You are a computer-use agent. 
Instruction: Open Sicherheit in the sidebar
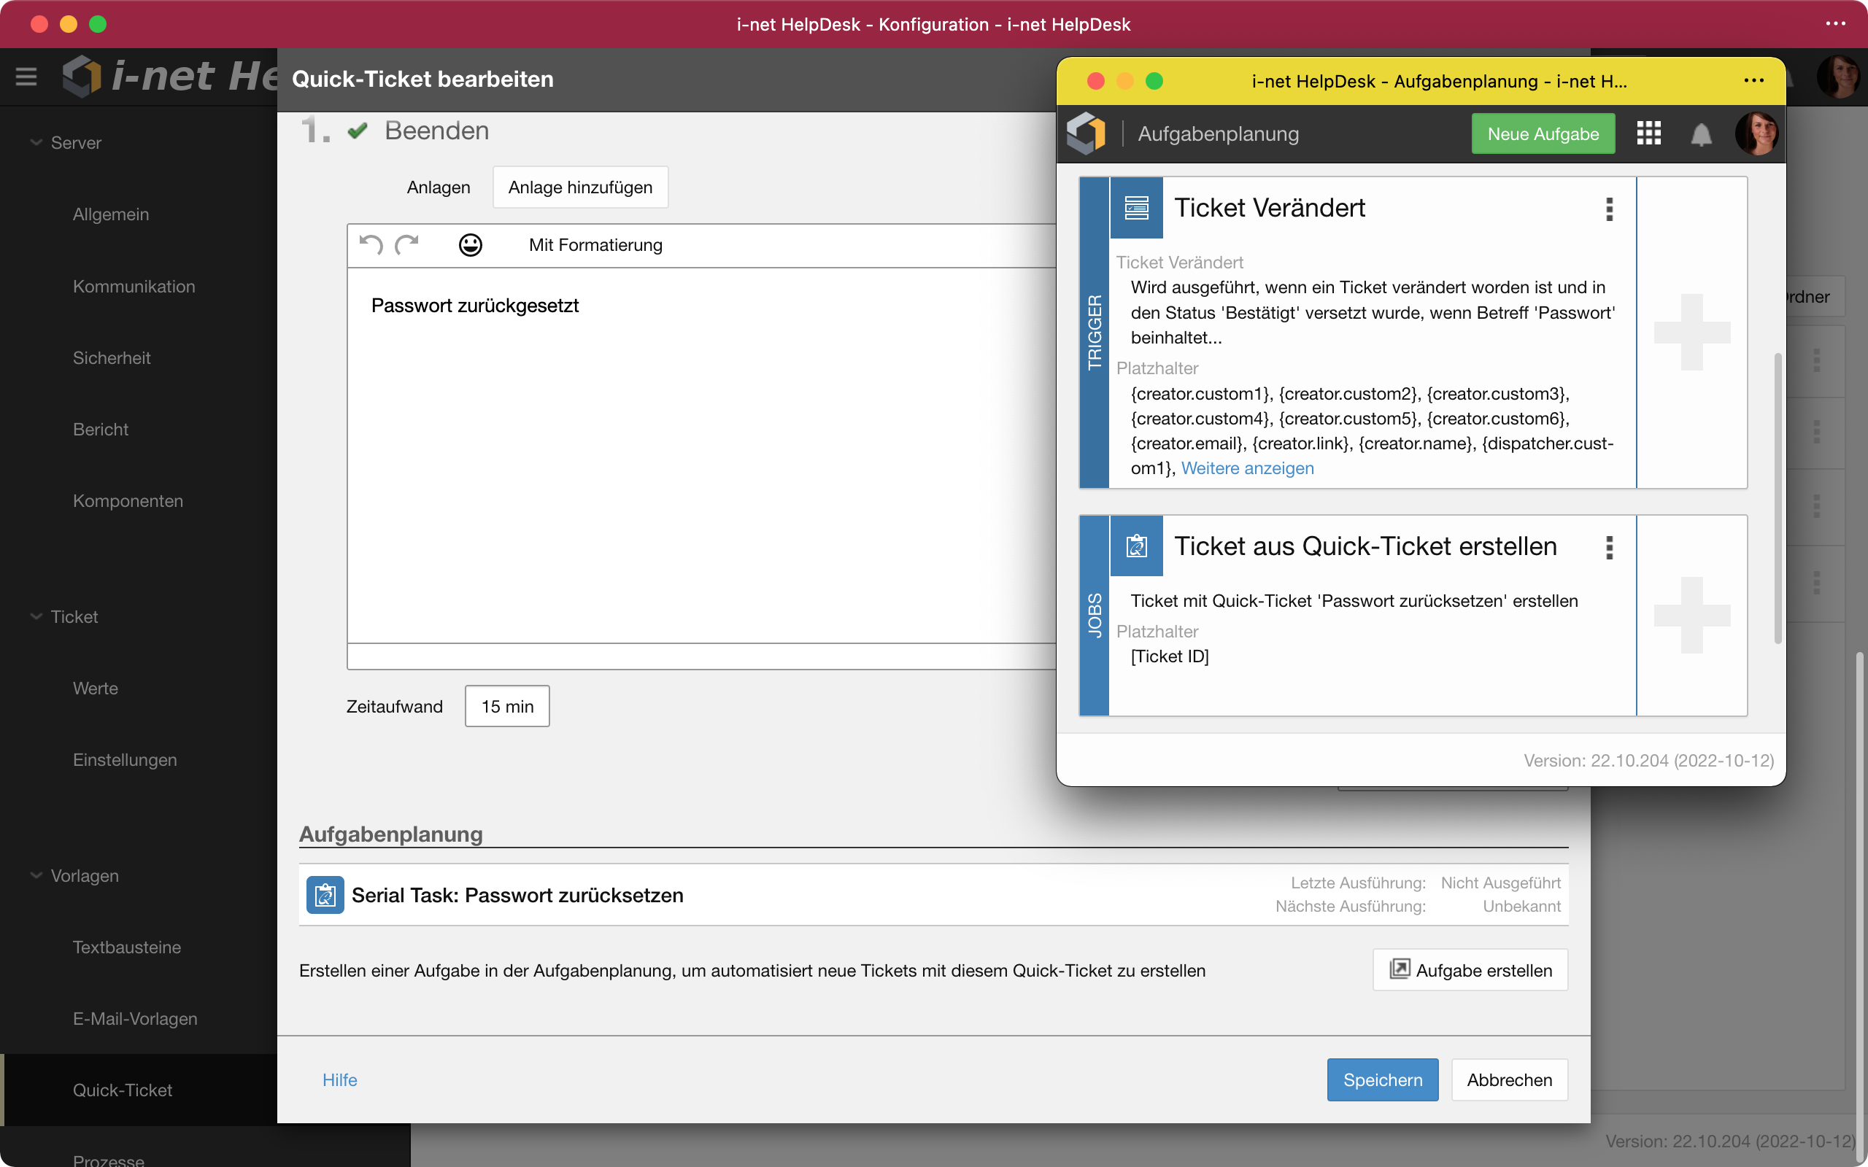click(x=111, y=357)
